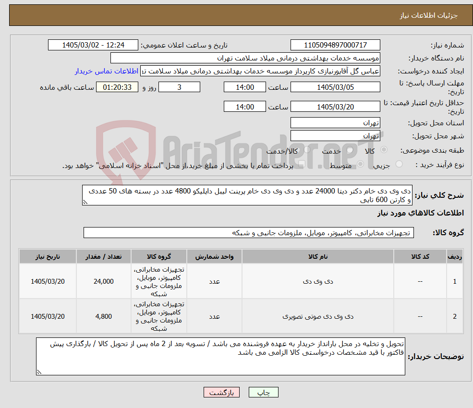Click the تعداد / مقدار column header
The width and height of the screenshot is (473, 408).
[x=103, y=256]
